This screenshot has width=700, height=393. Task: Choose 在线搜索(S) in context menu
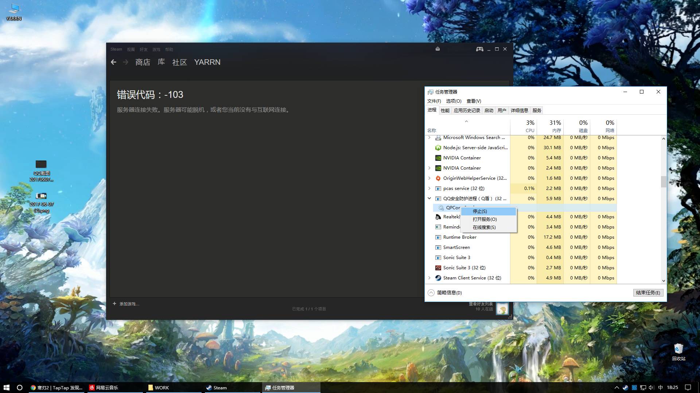click(489, 227)
